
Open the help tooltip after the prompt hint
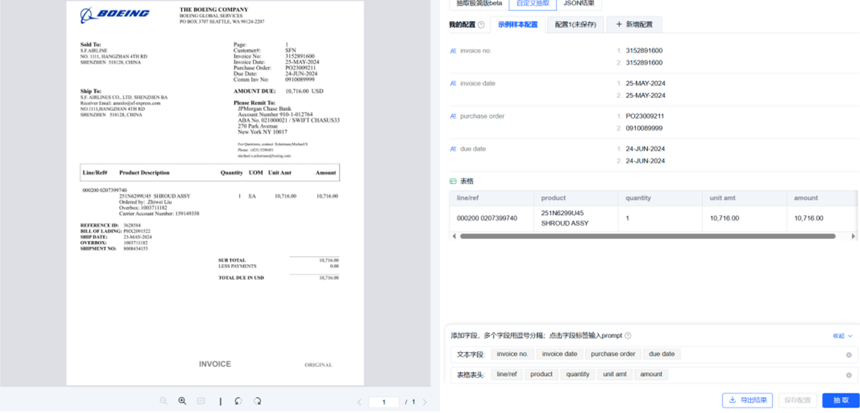click(628, 336)
